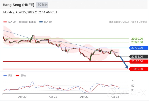Click the Hang Seng (HKFE) title
Image resolution: width=149 pixels, height=101 pixels.
click(x=18, y=5)
